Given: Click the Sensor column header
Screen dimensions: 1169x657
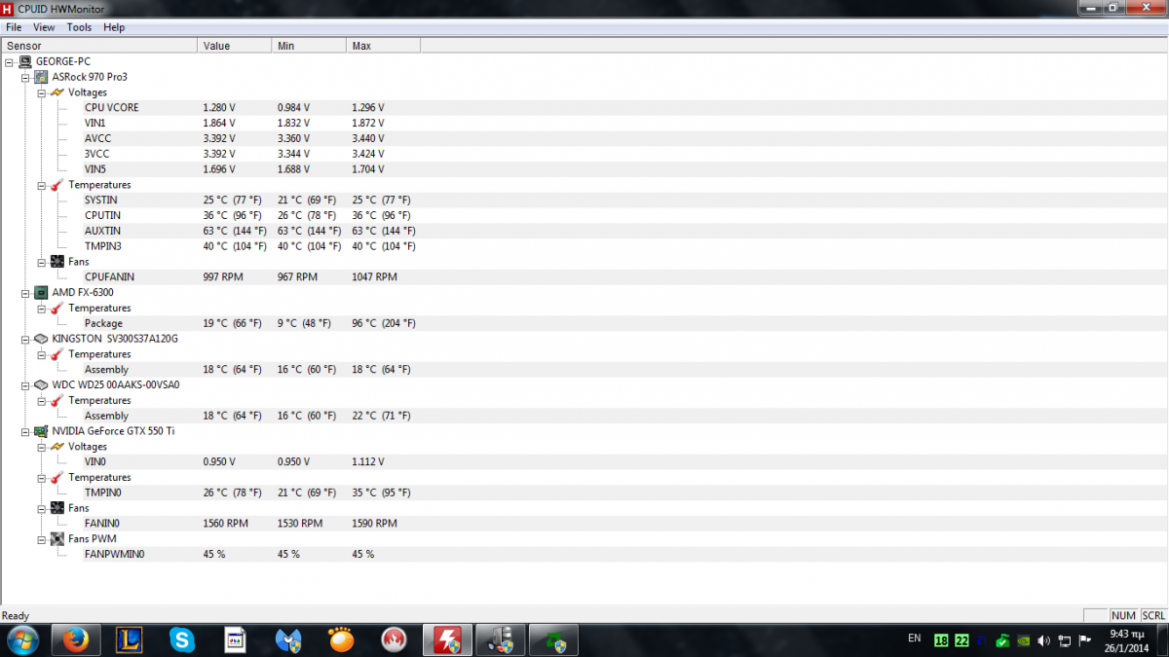Looking at the screenshot, I should point(99,46).
